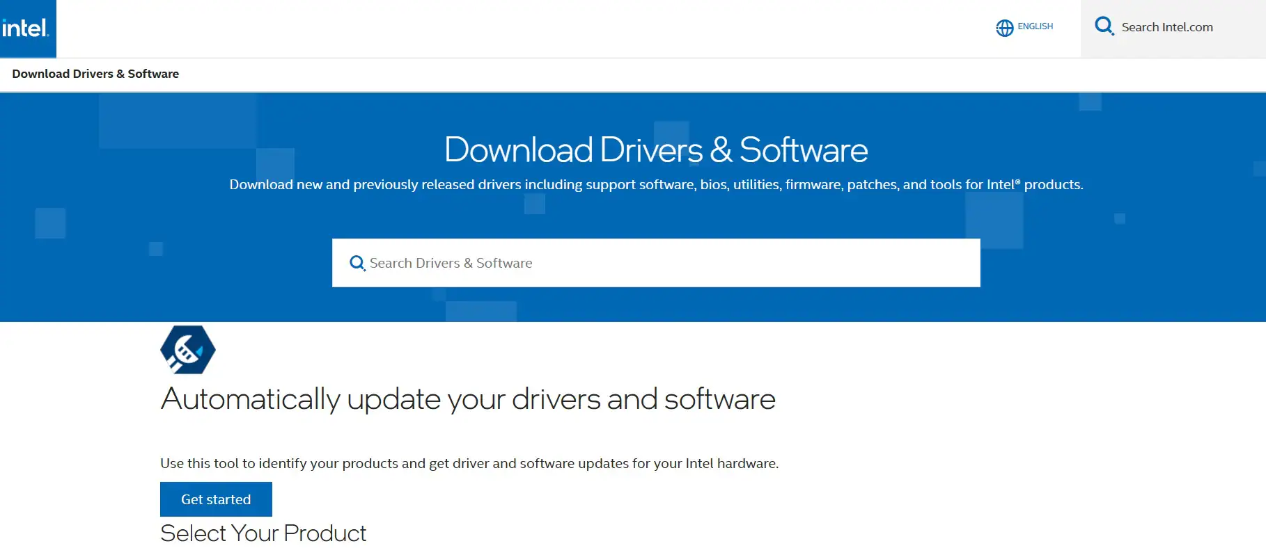Click the driver update assistant hexagon icon

(188, 350)
